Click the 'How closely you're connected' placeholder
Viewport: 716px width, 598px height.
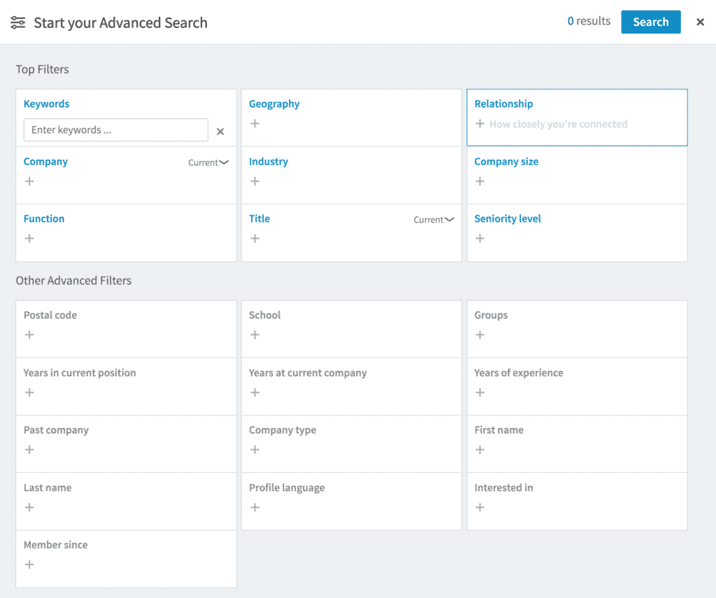(x=559, y=124)
